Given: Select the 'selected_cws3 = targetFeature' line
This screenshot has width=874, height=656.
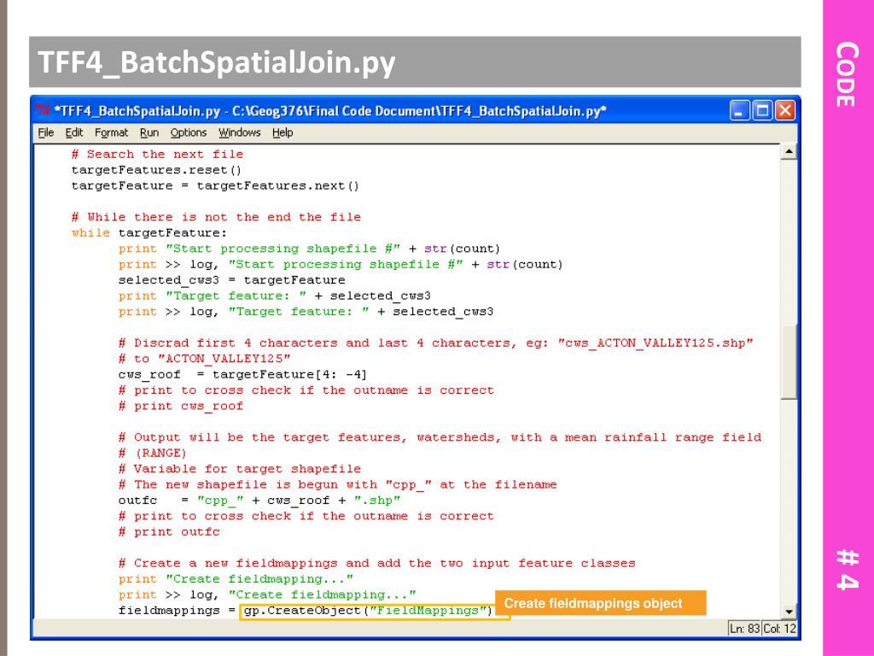Looking at the screenshot, I should pos(232,280).
